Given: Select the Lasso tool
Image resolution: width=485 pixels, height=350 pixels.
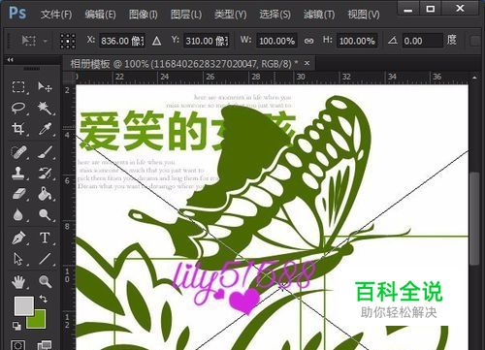Looking at the screenshot, I should [x=18, y=108].
